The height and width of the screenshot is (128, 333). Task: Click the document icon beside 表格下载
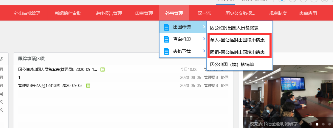click(x=166, y=51)
